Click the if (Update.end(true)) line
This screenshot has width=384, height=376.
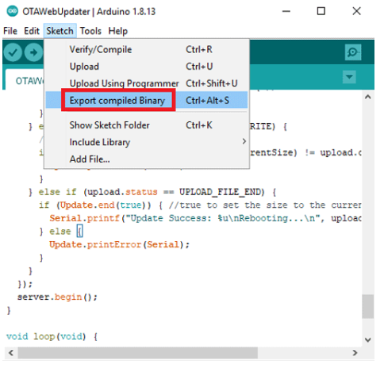tap(200, 205)
